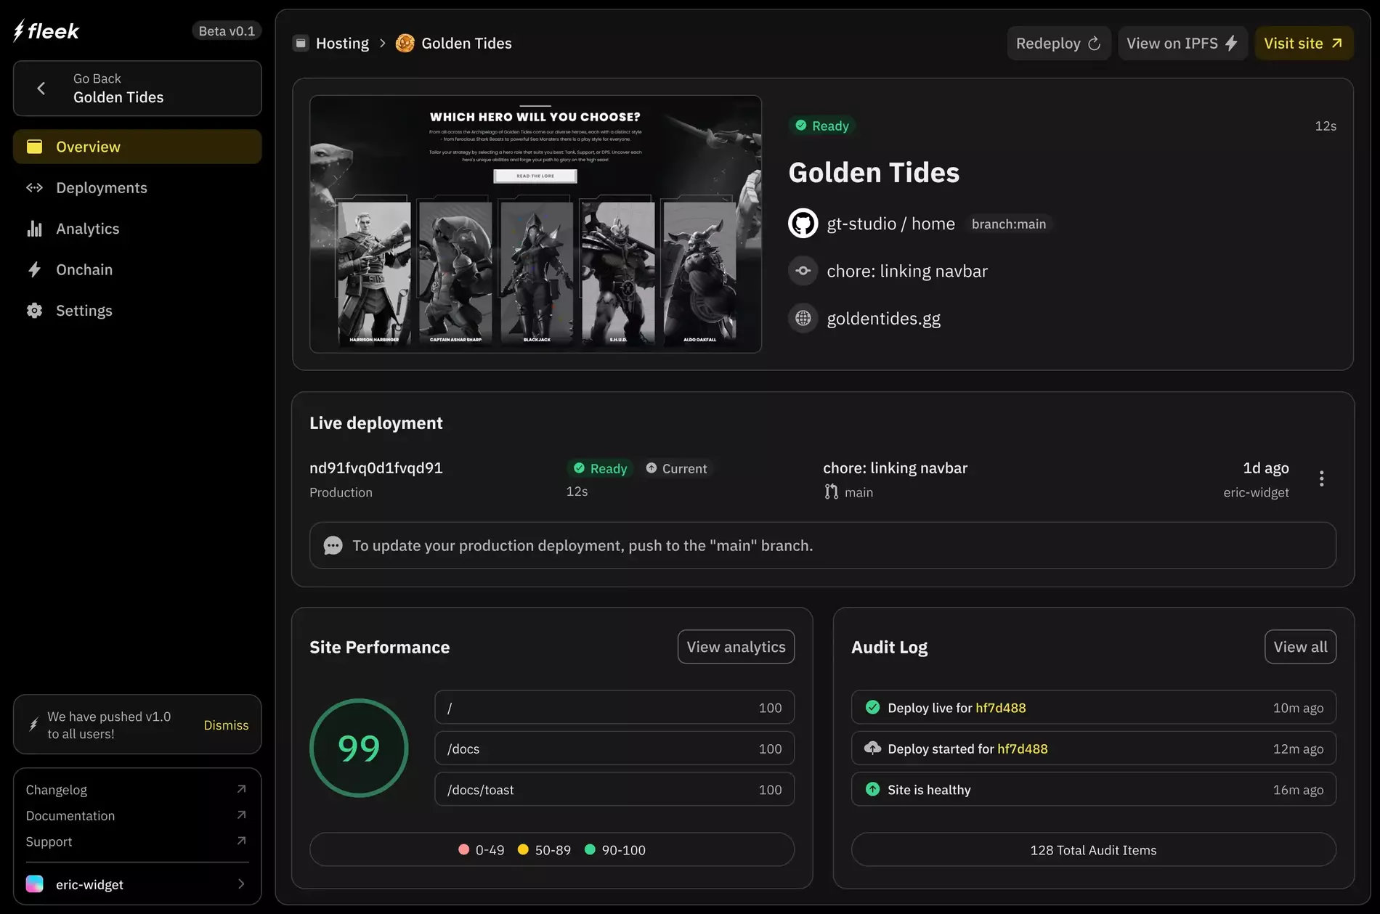The height and width of the screenshot is (914, 1380).
Task: Click the Golden Tides site thumbnail
Action: (x=535, y=222)
